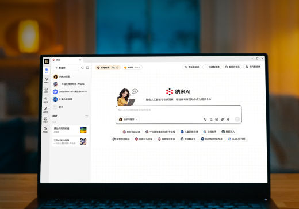Open the 纳米AI搜索 model dropdown under the input
Image resolution: width=299 pixels, height=209 pixels.
tap(128, 119)
